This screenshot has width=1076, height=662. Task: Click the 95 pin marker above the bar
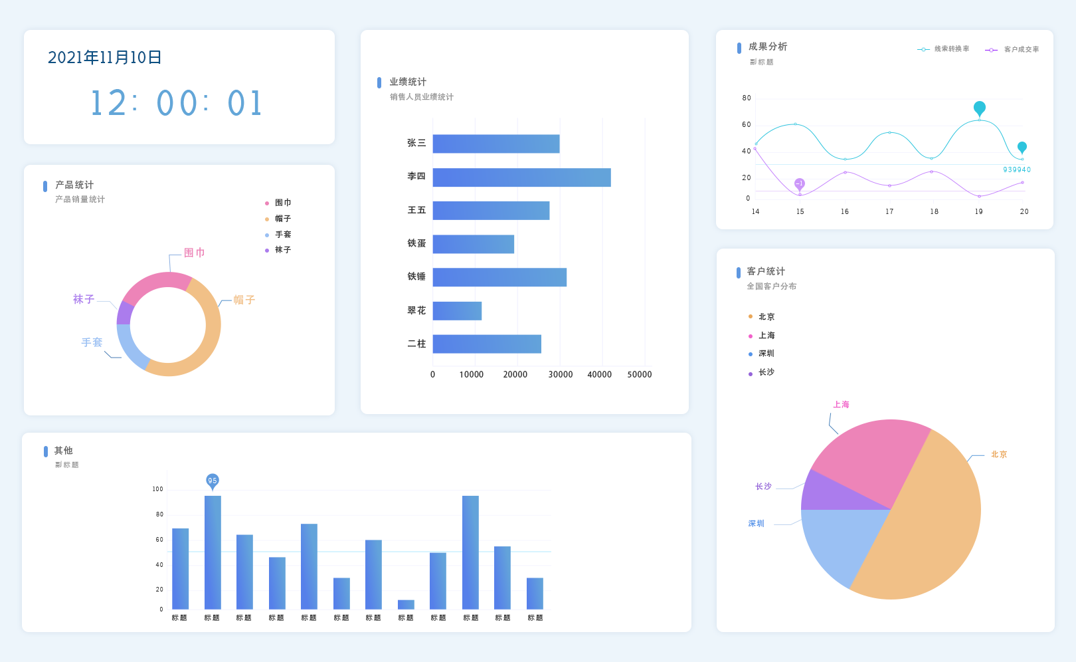(x=213, y=481)
